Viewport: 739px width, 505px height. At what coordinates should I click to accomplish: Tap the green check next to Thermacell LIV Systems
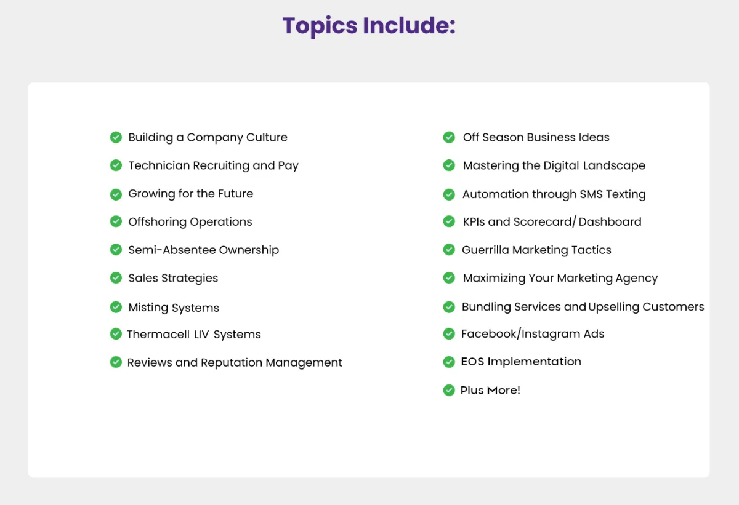[116, 334]
